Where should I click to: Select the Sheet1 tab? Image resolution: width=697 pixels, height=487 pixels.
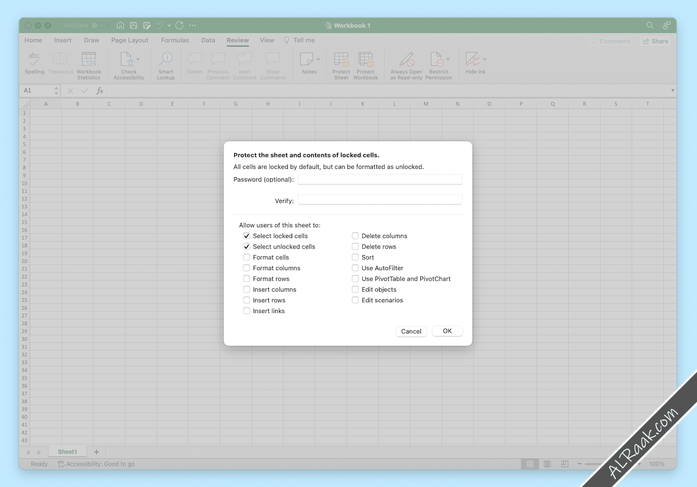68,452
